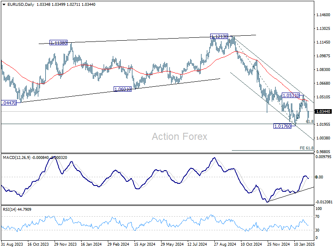Select the RSI 70 level on axis

pyautogui.click(x=318, y=217)
